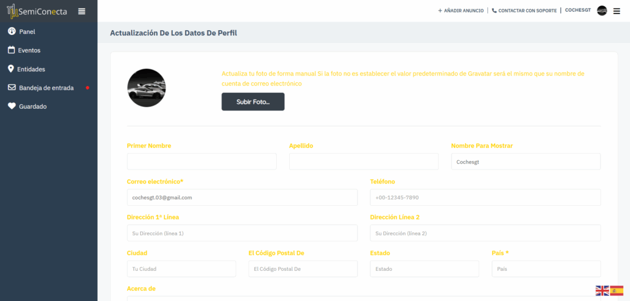Click the profile photo thumbnail
This screenshot has height=301, width=630.
(146, 88)
